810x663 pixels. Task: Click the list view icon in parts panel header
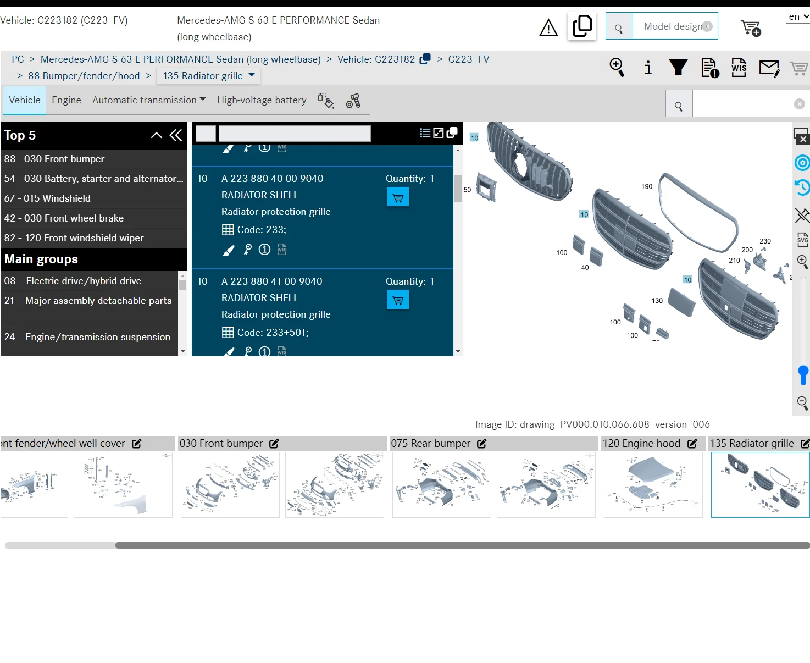[x=425, y=132]
